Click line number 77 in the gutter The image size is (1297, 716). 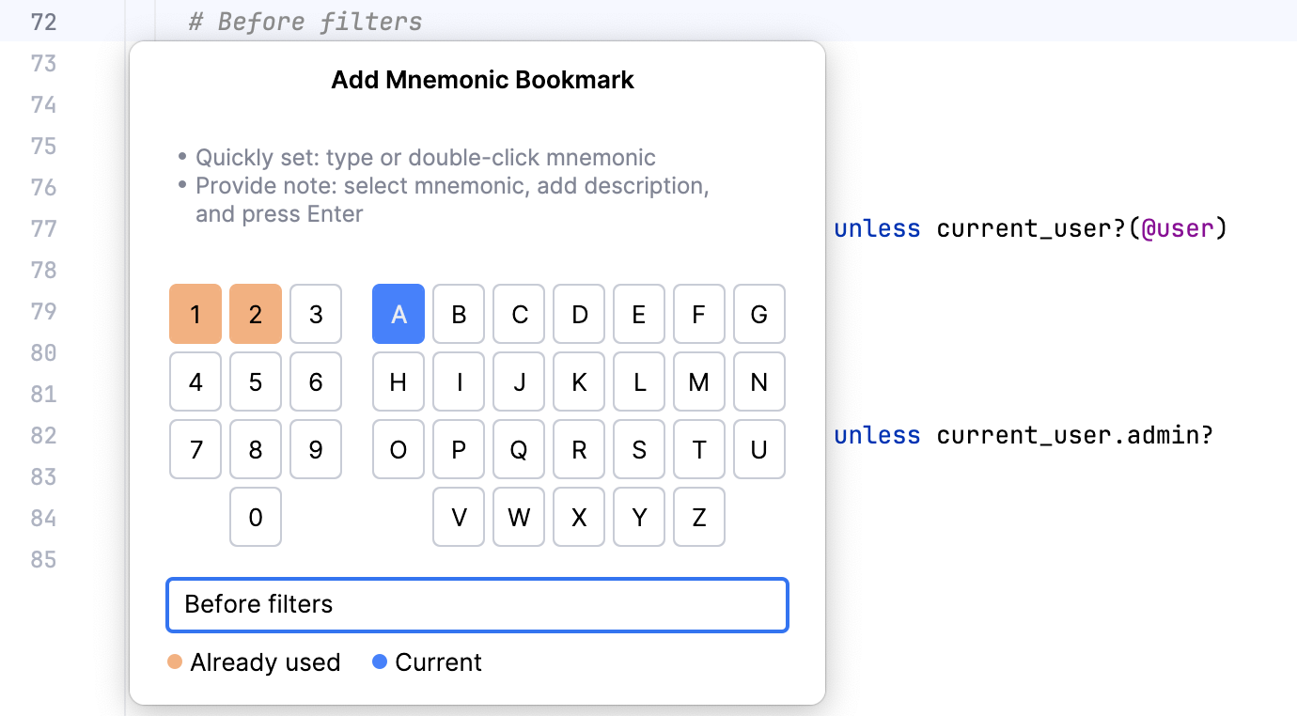pyautogui.click(x=43, y=228)
